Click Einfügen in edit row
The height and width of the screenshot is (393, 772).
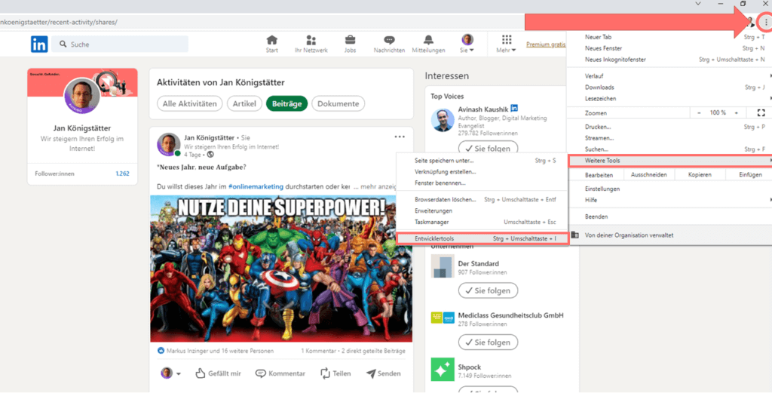pyautogui.click(x=750, y=175)
